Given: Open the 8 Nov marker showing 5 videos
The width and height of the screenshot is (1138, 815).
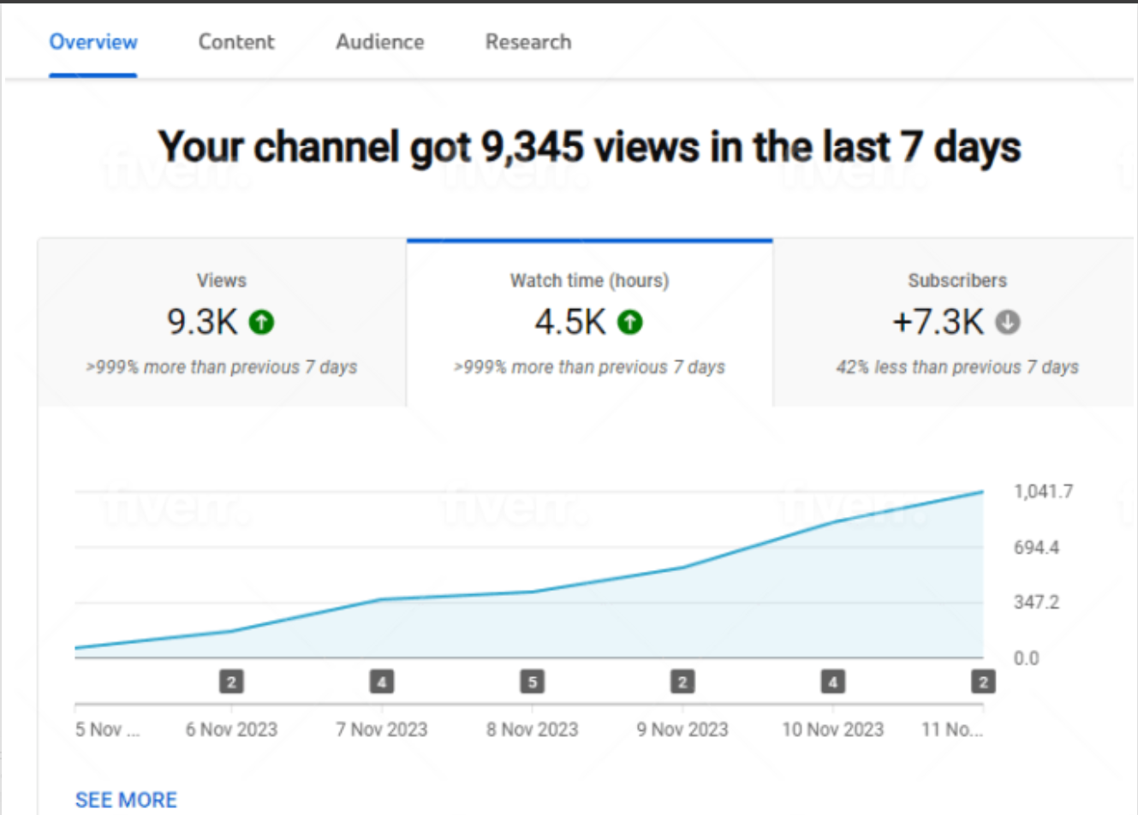Looking at the screenshot, I should click(x=532, y=682).
